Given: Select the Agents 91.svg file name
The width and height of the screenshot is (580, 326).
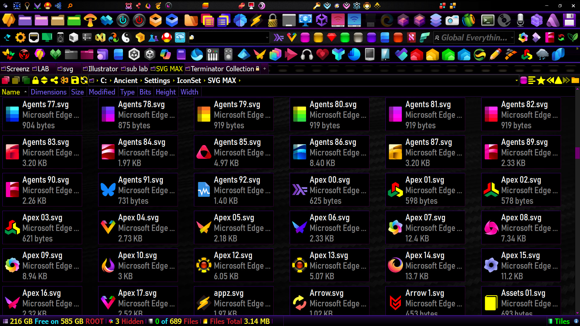Looking at the screenshot, I should [141, 180].
